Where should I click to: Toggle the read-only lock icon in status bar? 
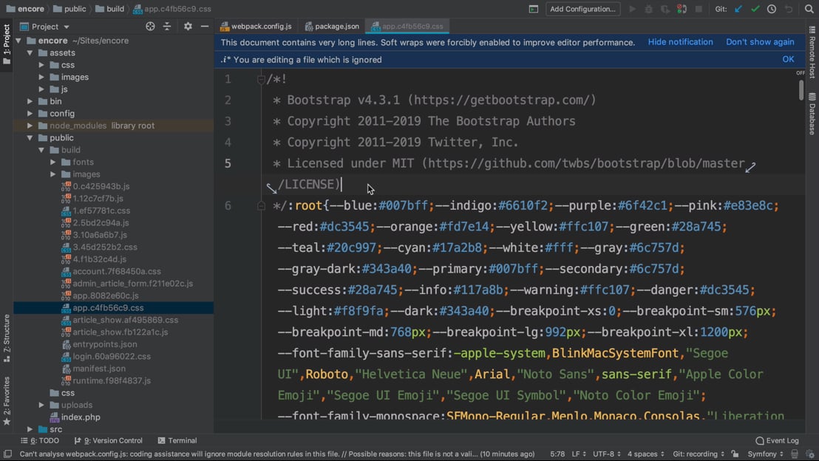click(x=735, y=454)
